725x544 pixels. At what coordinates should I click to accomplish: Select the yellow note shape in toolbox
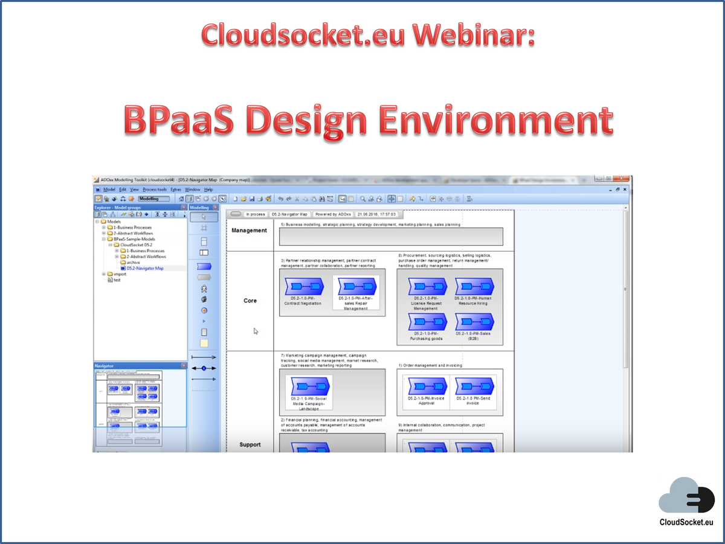(x=204, y=343)
